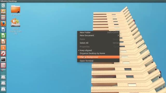Launch Install Ubuntu from the launcher bar

point(3,11)
